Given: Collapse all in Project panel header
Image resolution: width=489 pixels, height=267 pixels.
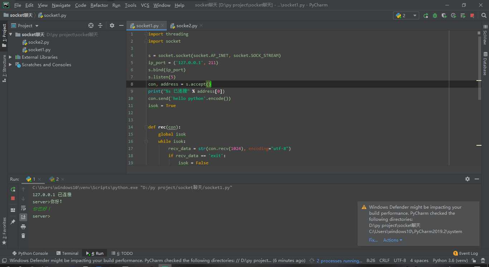Looking at the screenshot, I should [x=100, y=25].
